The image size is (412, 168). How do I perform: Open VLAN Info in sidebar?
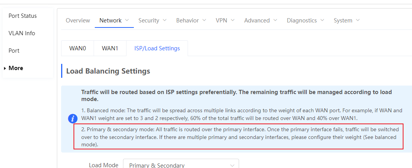[22, 33]
